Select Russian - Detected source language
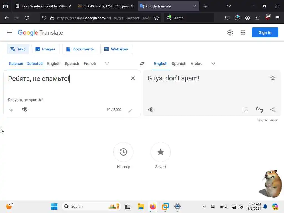This screenshot has height=213, width=284. pos(26,64)
